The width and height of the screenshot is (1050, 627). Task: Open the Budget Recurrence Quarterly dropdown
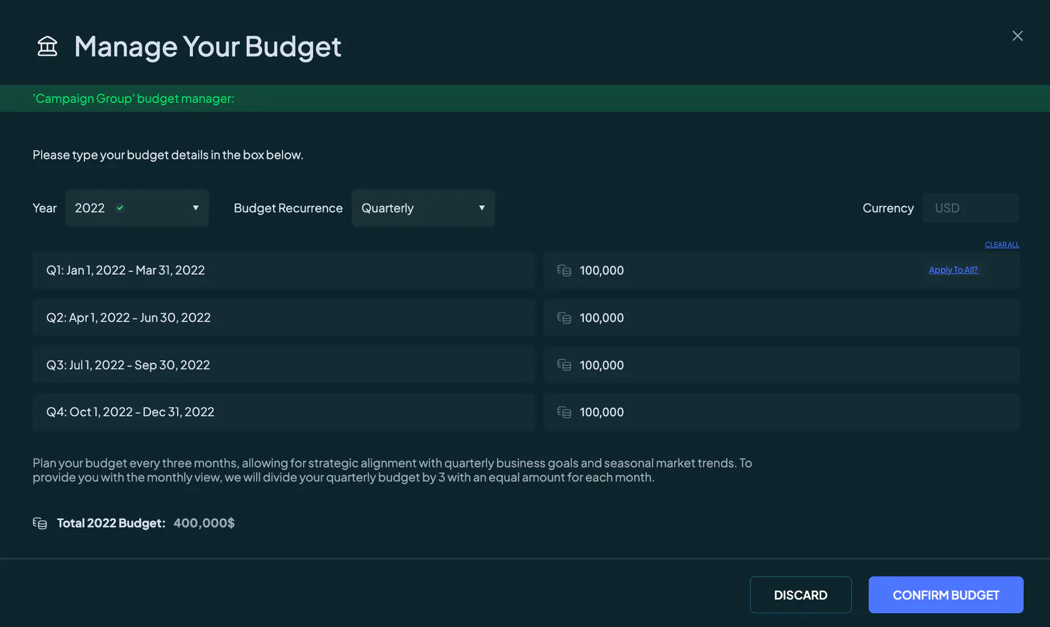tap(423, 208)
